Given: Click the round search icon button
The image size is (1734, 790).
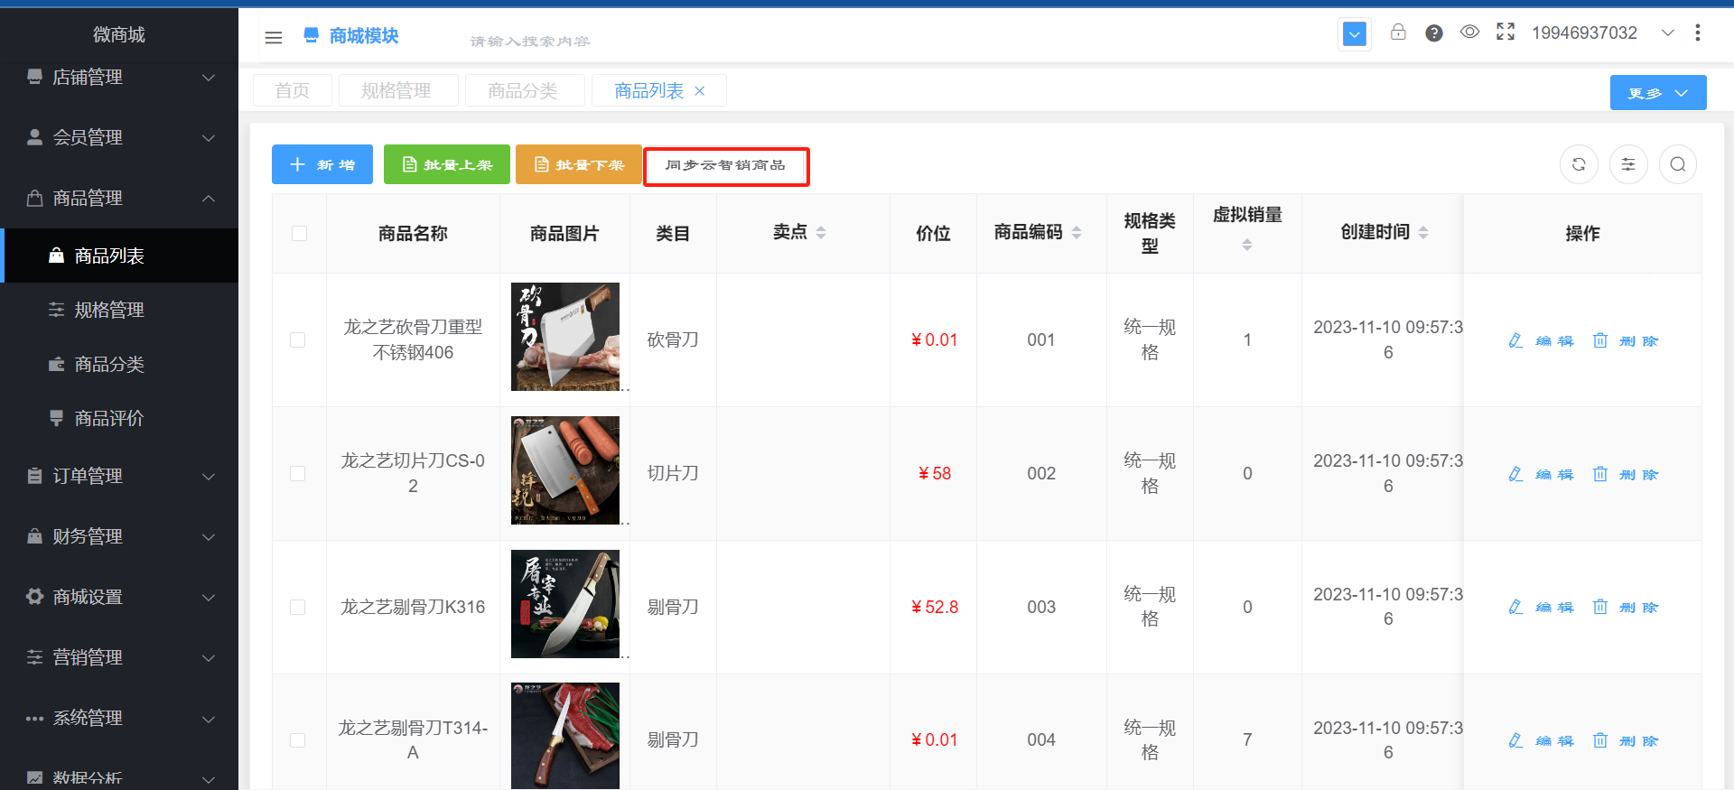Looking at the screenshot, I should pyautogui.click(x=1678, y=164).
